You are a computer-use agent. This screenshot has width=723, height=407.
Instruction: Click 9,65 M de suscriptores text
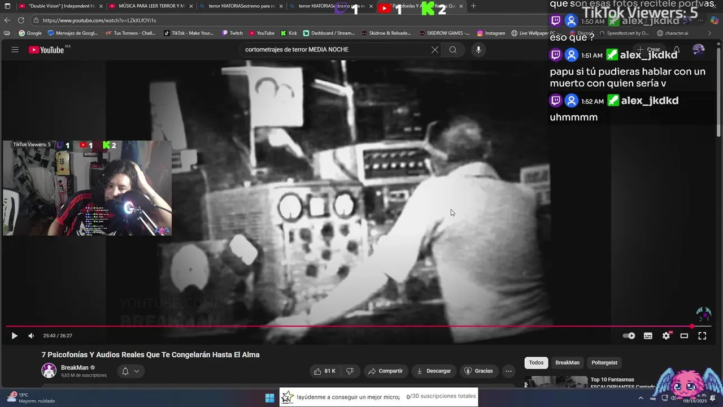click(84, 375)
